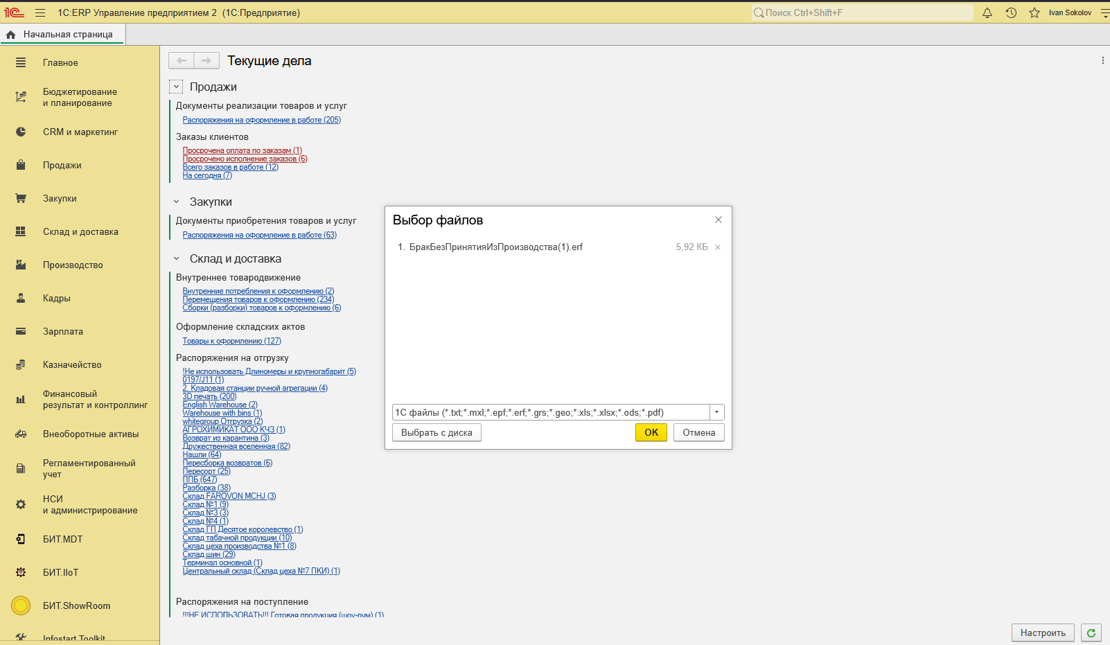The image size is (1110, 645).
Task: Open the file type filter dropdown
Action: (x=716, y=412)
